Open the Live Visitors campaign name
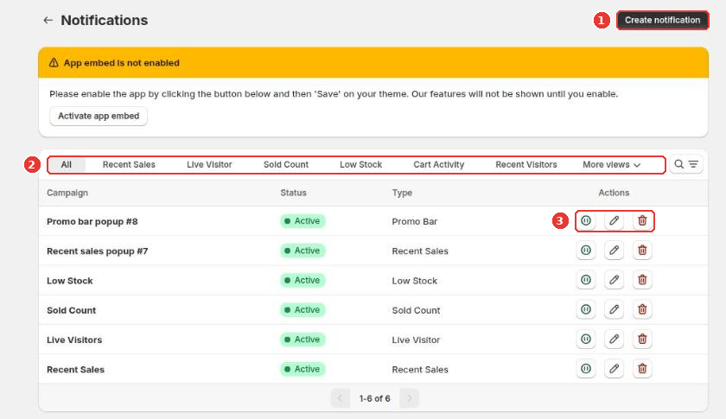The width and height of the screenshot is (726, 419). [74, 340]
